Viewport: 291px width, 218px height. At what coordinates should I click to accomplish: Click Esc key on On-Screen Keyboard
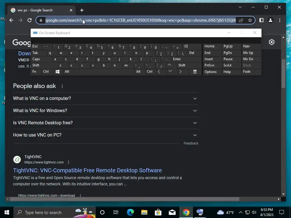point(36,46)
